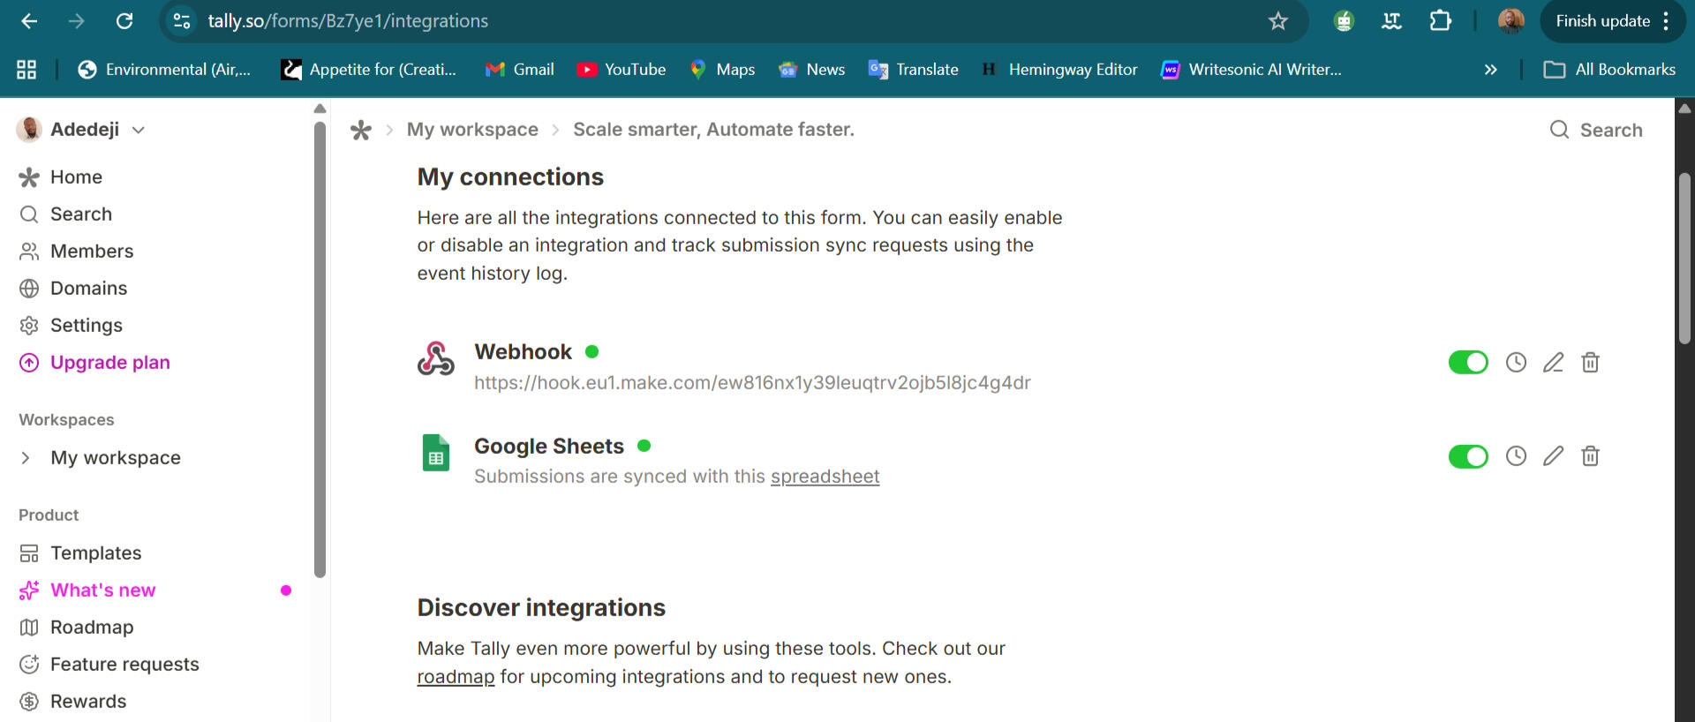Viewport: 1695px width, 722px height.
Task: Open the synced spreadsheet link
Action: (x=825, y=477)
